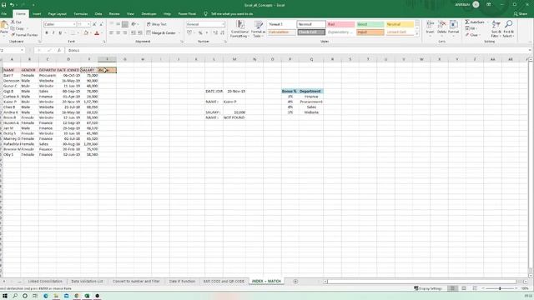The image size is (534, 300).
Task: Increase the font size
Action: (94, 24)
